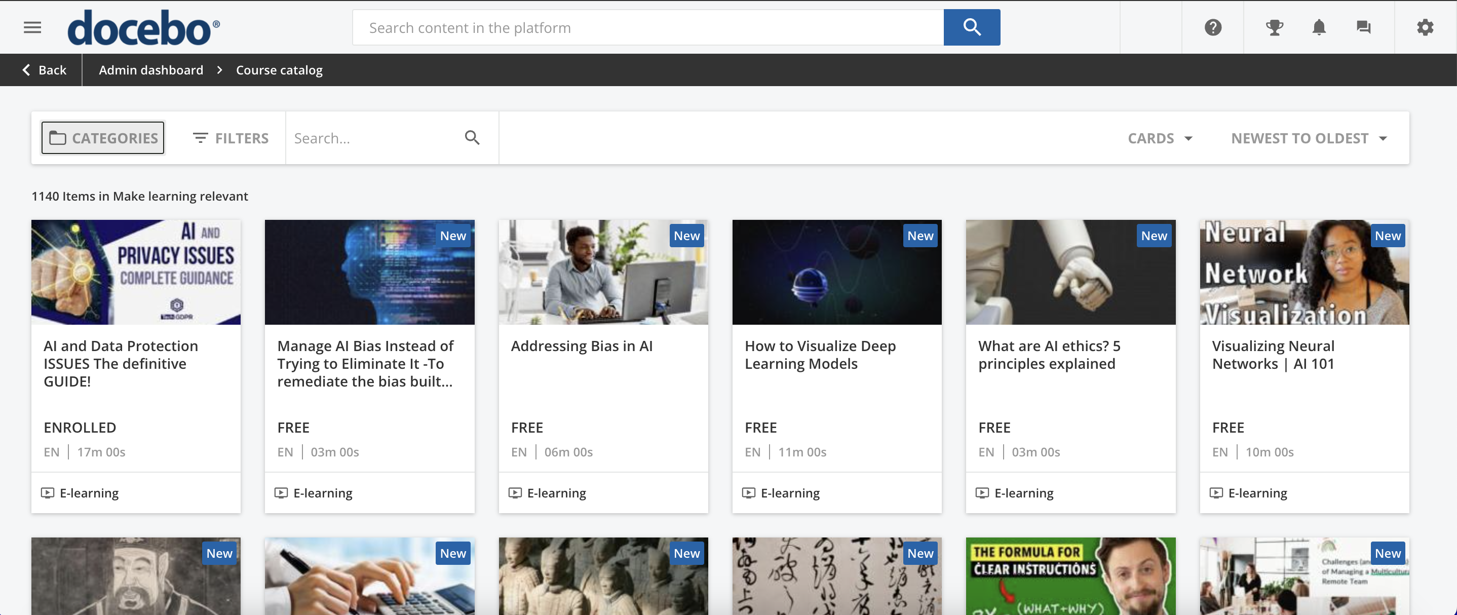Image resolution: width=1457 pixels, height=615 pixels.
Task: Open the messages chat icon
Action: pos(1363,27)
